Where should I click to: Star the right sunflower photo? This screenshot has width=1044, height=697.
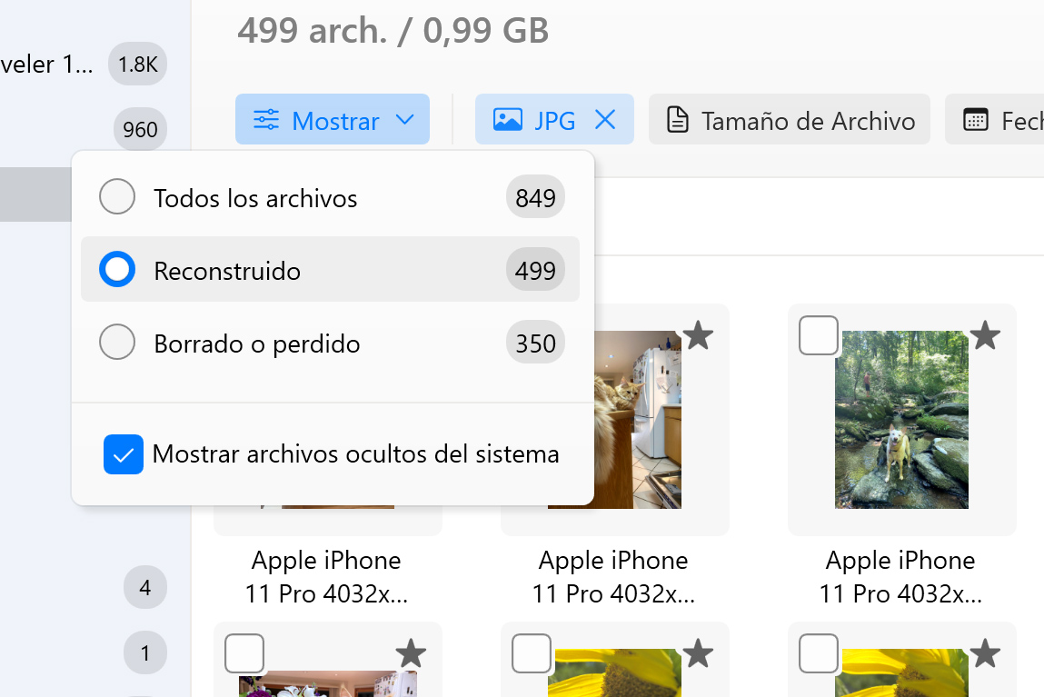pos(985,653)
